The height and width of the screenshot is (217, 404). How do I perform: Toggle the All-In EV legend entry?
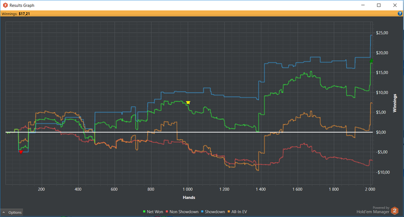click(x=237, y=212)
